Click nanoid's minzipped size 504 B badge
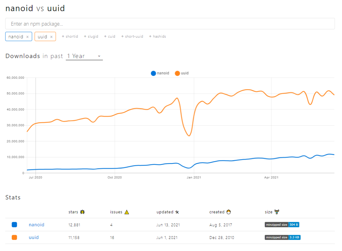The image size is (342, 251). 282,225
